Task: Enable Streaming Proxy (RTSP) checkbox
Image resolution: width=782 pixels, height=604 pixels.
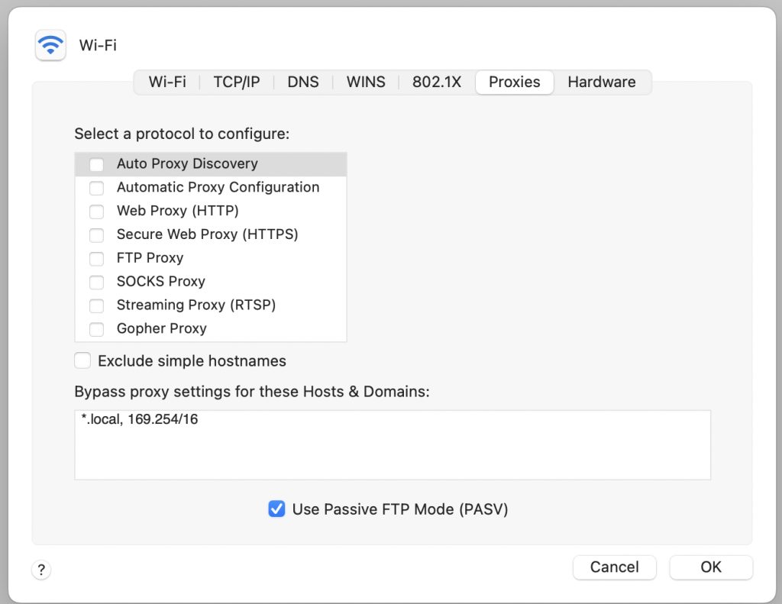Action: tap(97, 305)
